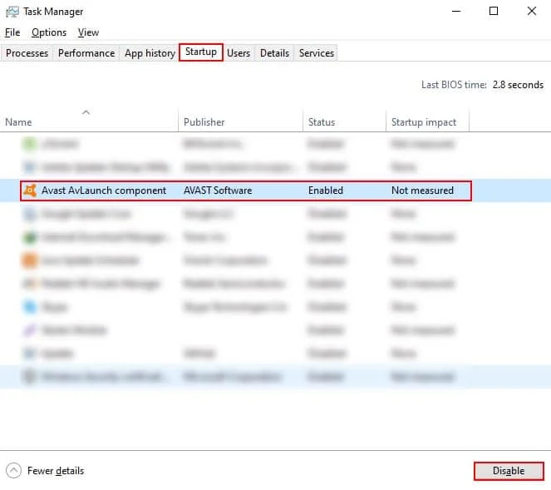Collapse view with Fewer details arrow
The image size is (551, 490).
pos(13,471)
